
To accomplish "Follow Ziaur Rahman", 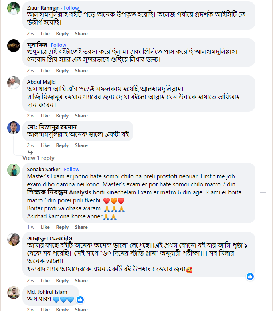I will point(71,8).
